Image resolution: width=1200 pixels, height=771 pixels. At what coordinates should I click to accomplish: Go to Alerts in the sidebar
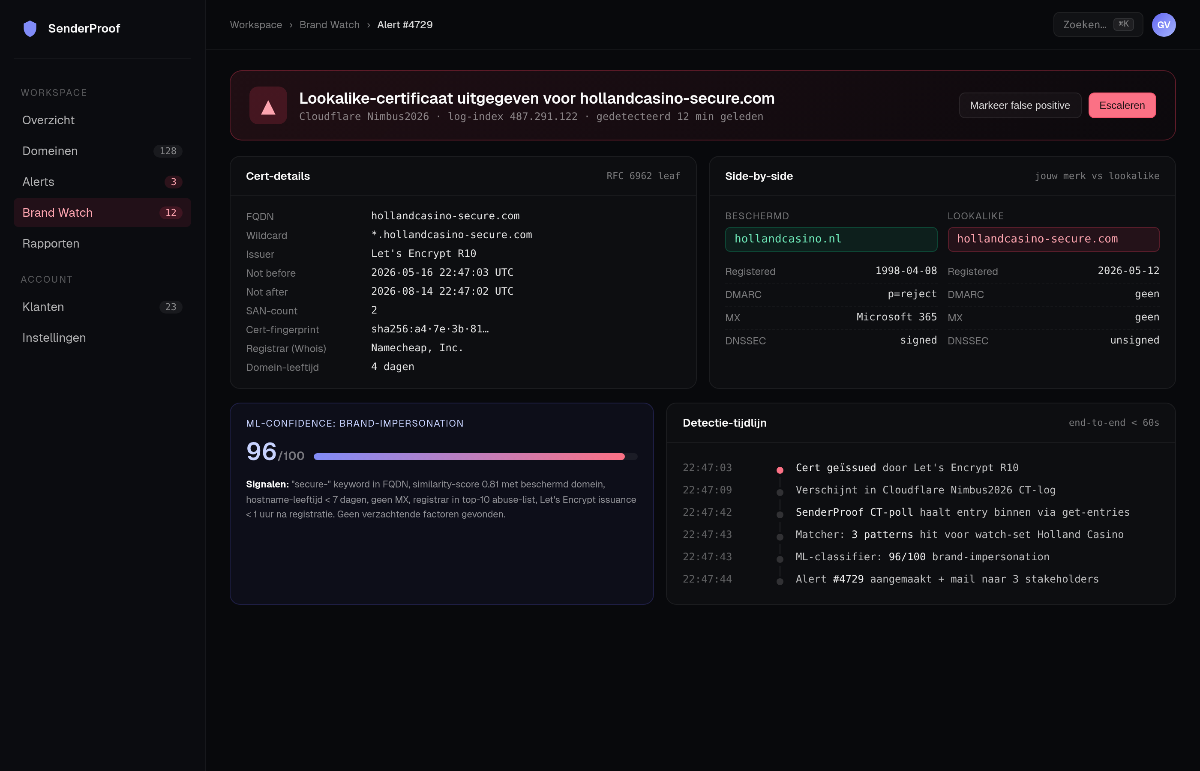tap(102, 182)
